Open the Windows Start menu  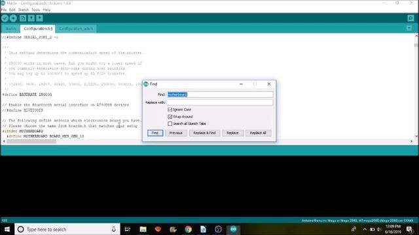coord(7,229)
